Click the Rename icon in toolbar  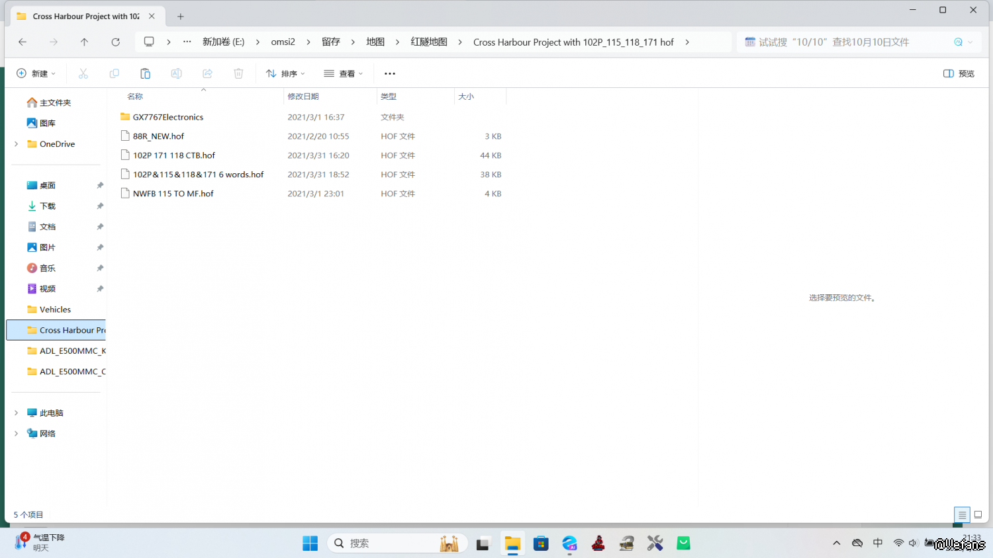click(176, 73)
